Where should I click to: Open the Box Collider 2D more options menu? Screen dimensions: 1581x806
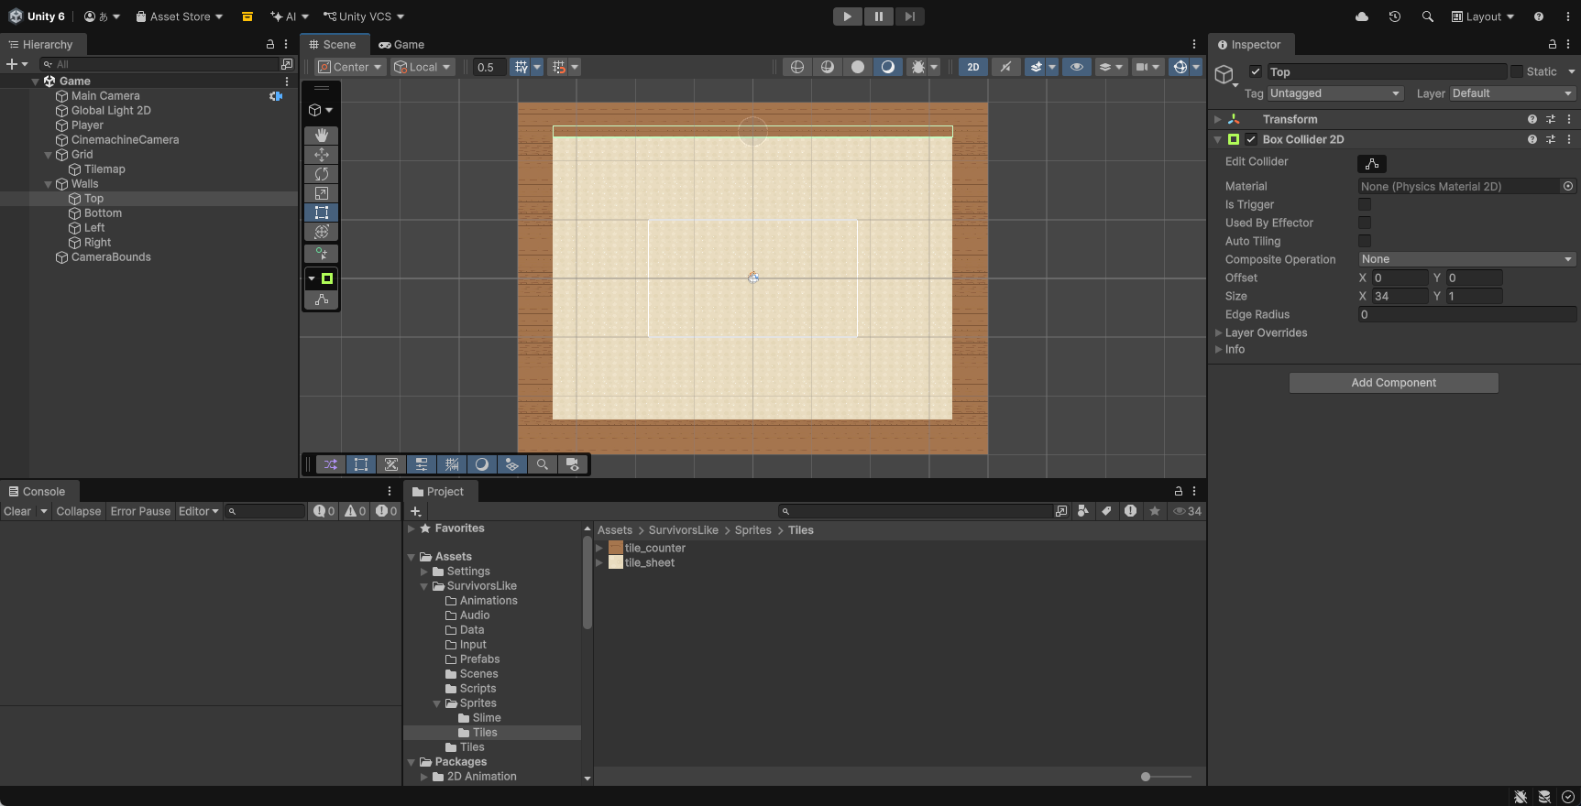pos(1569,139)
